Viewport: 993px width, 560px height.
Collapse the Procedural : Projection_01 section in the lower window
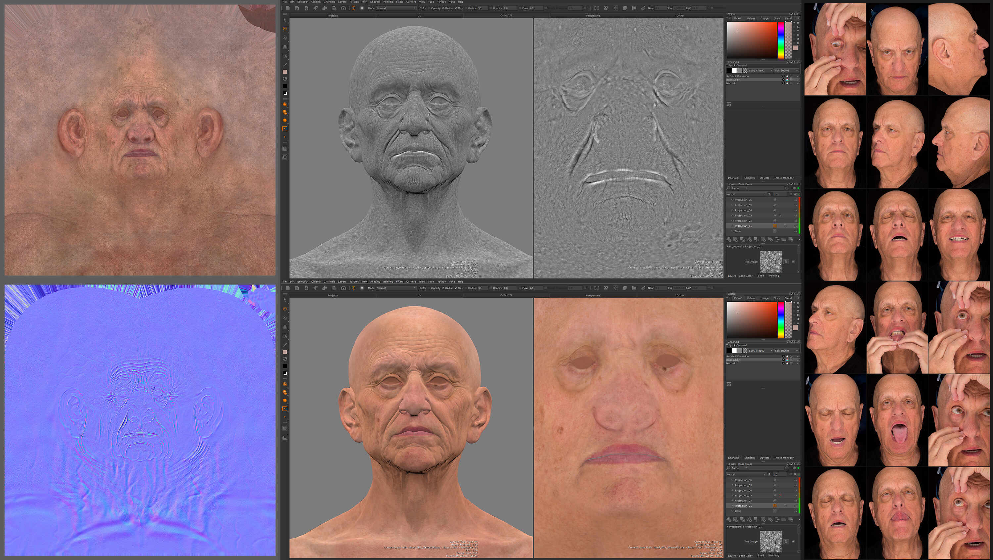coord(728,527)
